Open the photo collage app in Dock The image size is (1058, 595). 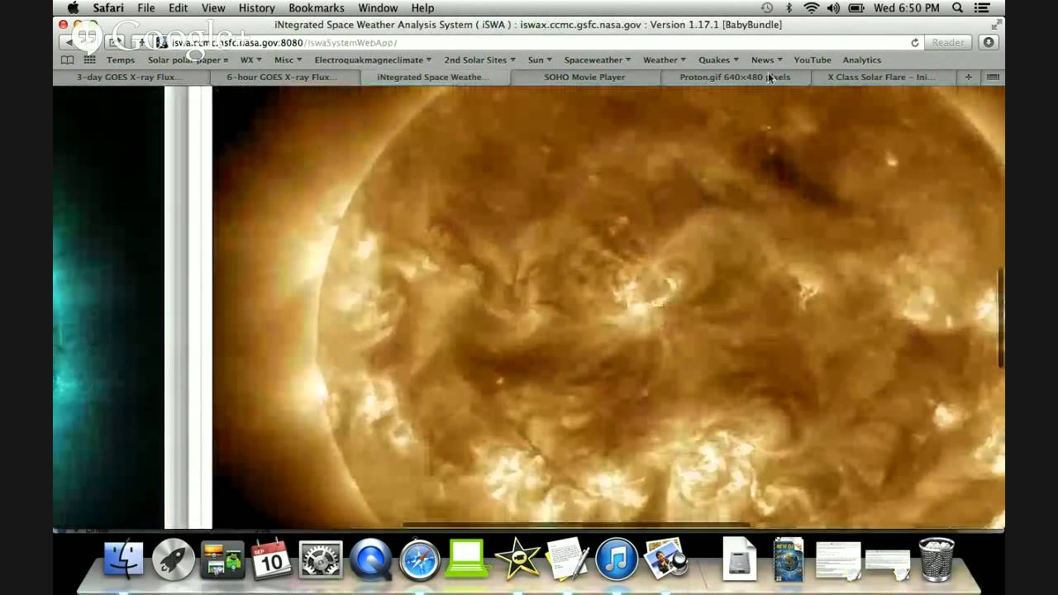click(x=222, y=560)
